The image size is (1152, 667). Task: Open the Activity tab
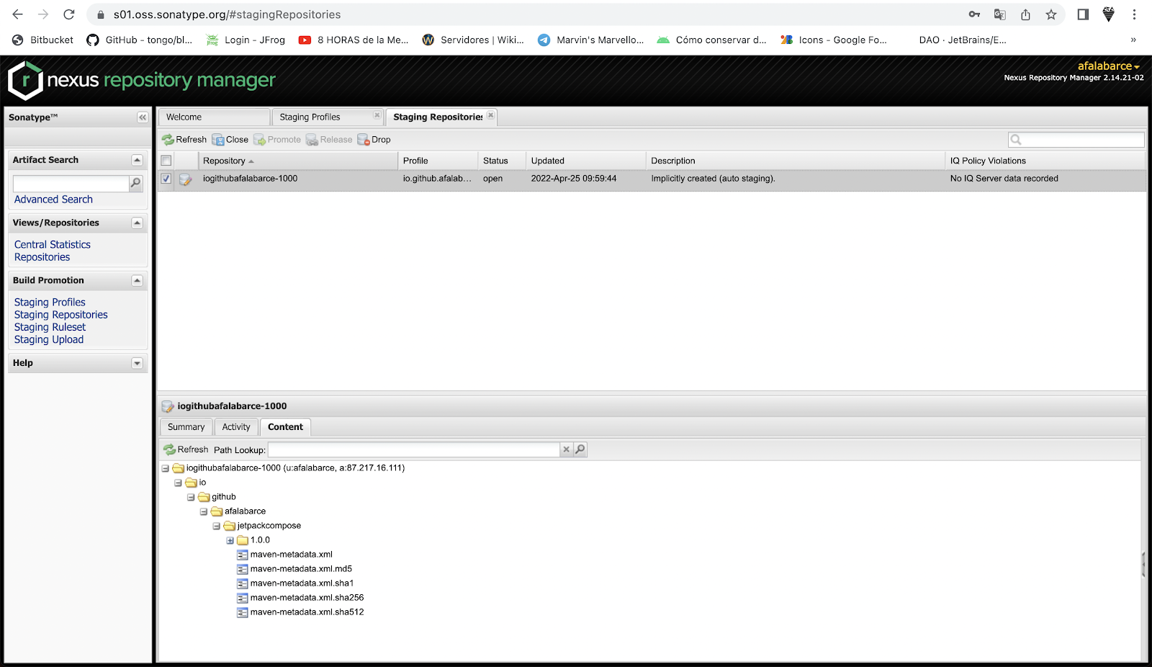point(236,427)
